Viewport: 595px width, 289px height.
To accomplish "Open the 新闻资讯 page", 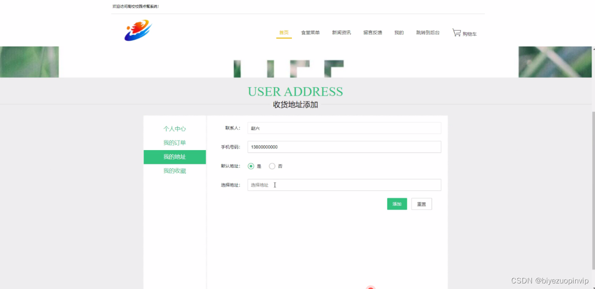I will (x=341, y=32).
